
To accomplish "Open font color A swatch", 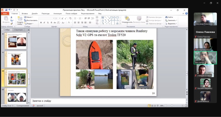I will [x=69, y=23].
